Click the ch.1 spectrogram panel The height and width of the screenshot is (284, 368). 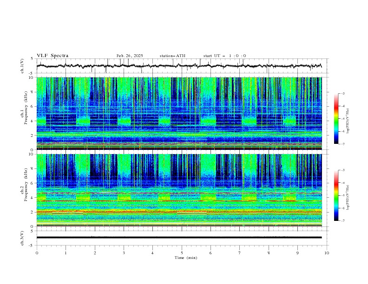click(179, 113)
